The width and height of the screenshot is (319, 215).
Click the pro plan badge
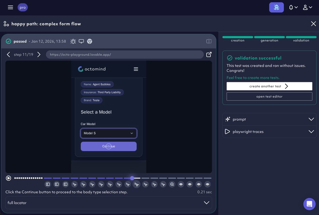(x=23, y=7)
